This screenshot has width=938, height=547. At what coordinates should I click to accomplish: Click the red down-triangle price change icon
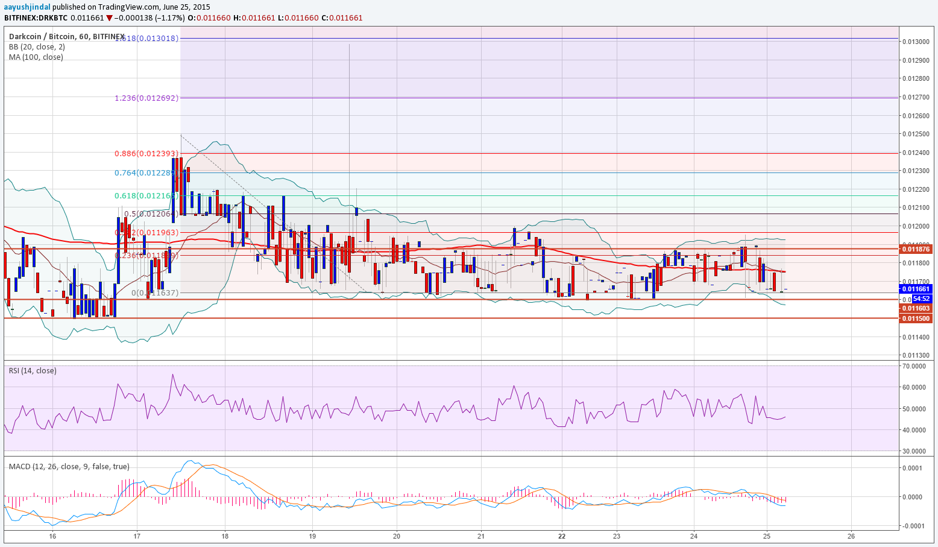(x=109, y=17)
